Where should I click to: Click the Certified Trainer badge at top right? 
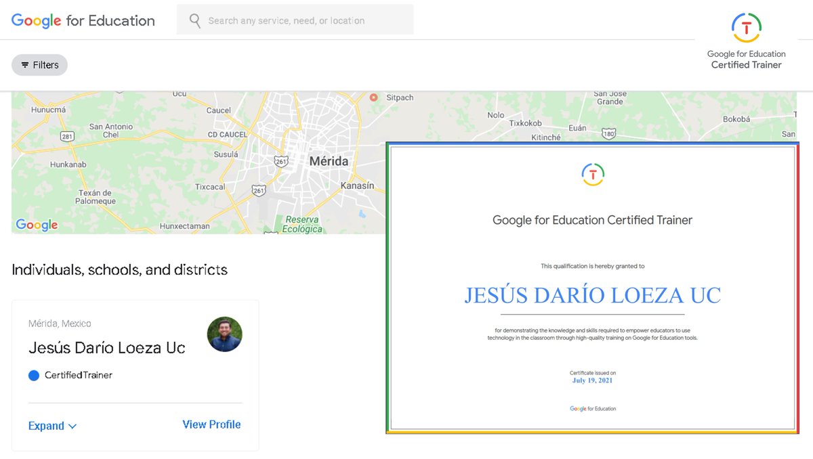pyautogui.click(x=746, y=42)
